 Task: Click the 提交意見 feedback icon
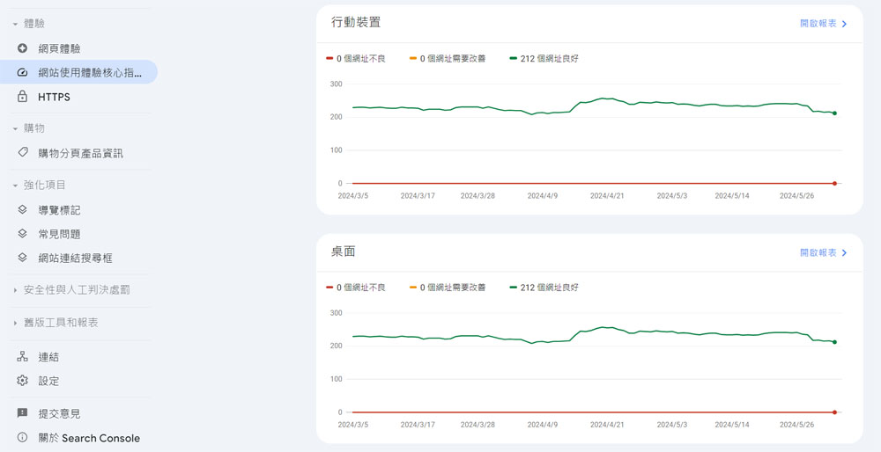coord(23,413)
